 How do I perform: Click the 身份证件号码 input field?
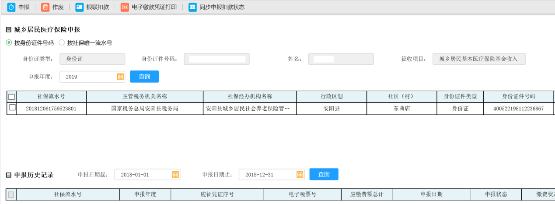tap(216, 59)
